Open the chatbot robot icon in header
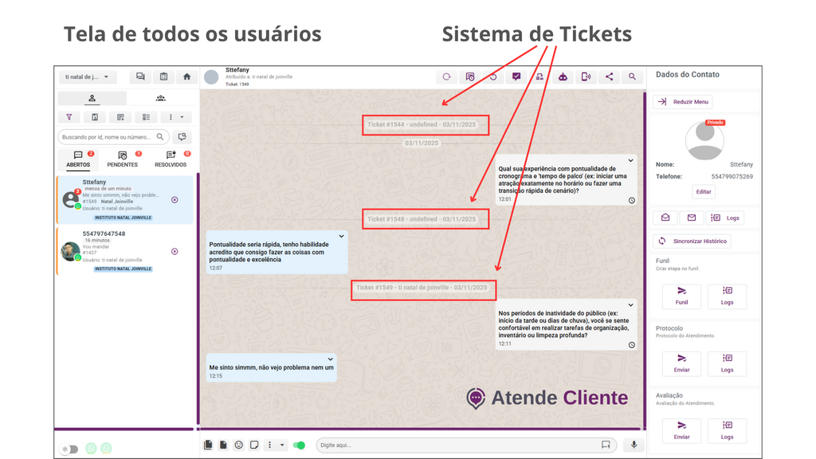Image resolution: width=816 pixels, height=459 pixels. tap(563, 77)
